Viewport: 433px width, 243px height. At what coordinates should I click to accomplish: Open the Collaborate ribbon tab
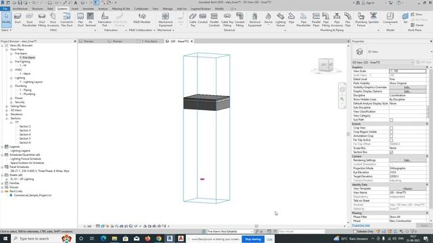tap(141, 9)
